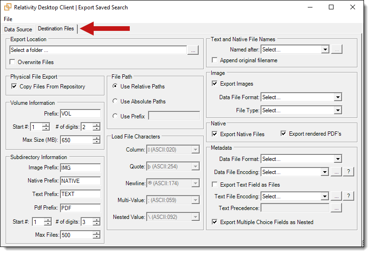
Task: Expand the Named after dropdown
Action: (x=325, y=49)
